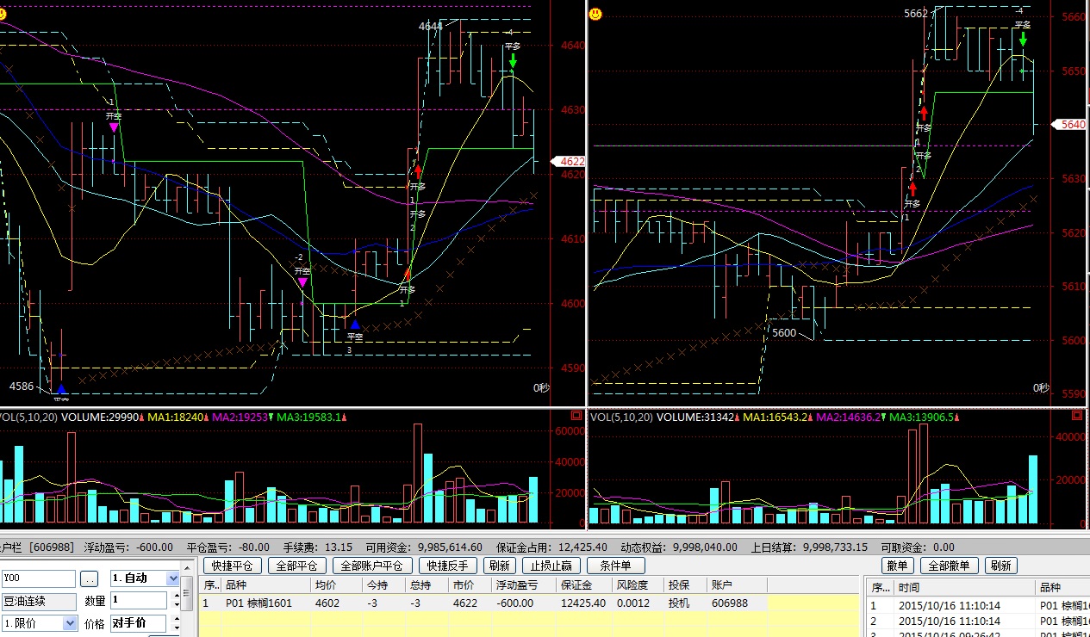Click the 全部平仓 button
This screenshot has width=1090, height=637.
(296, 566)
